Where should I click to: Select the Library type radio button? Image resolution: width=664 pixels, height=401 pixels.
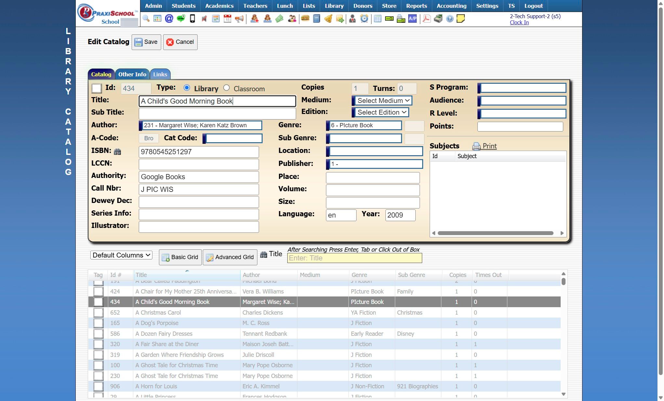[x=187, y=88]
